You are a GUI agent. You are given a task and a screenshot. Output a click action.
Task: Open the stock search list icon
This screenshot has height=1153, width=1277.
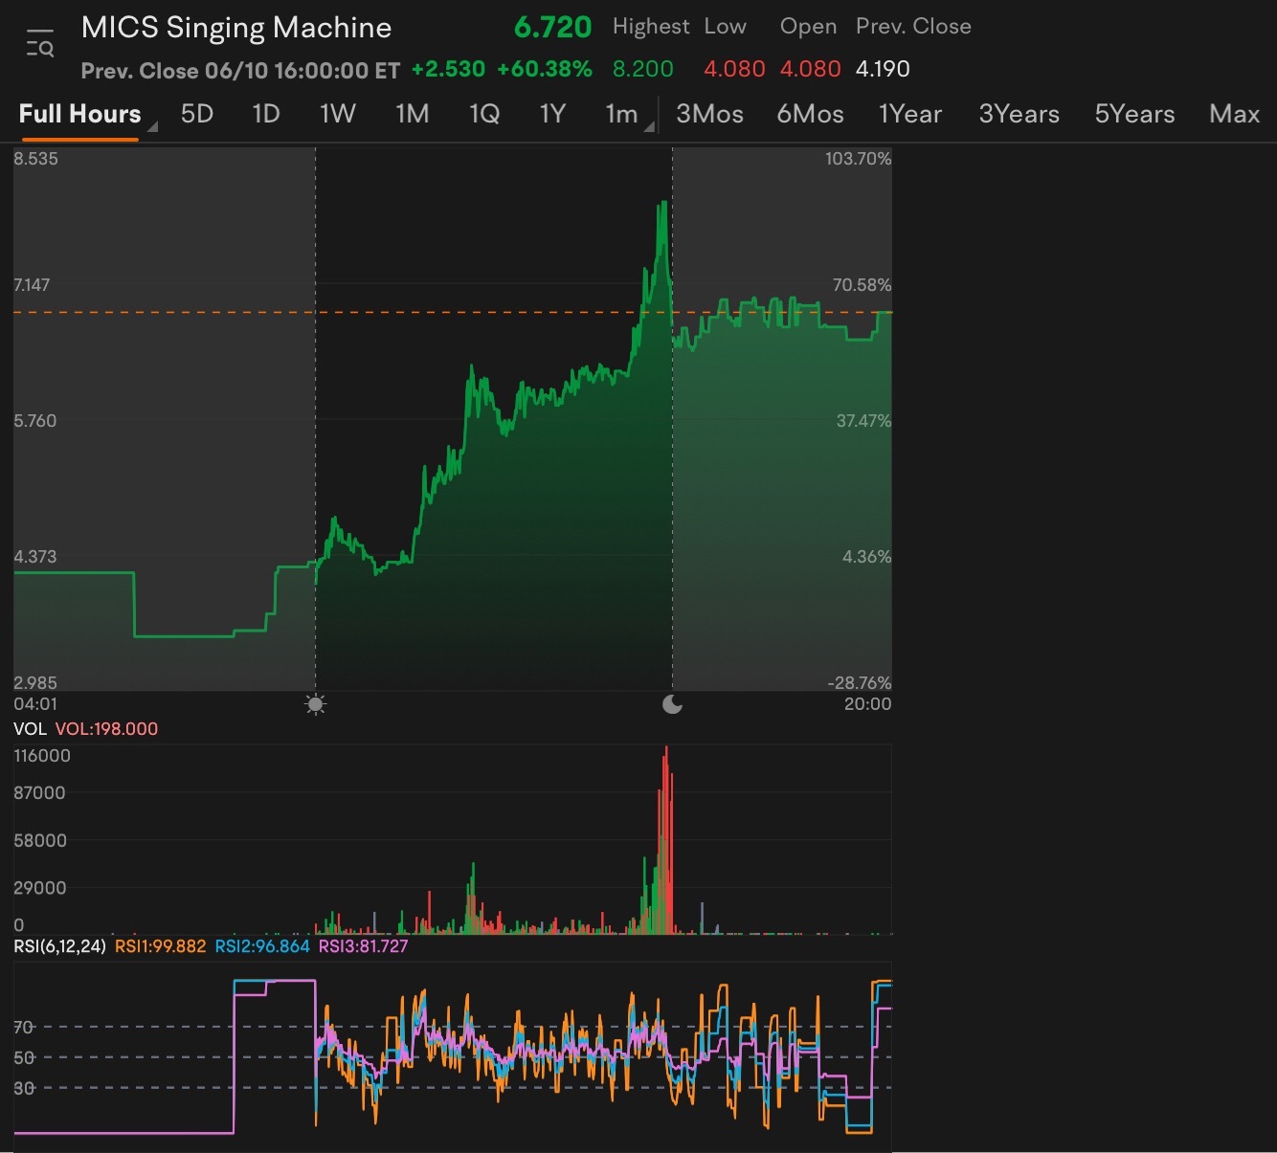click(x=40, y=44)
